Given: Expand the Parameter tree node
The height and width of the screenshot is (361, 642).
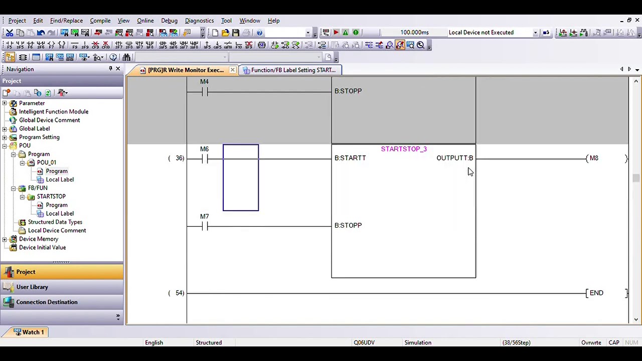Looking at the screenshot, I should [5, 103].
